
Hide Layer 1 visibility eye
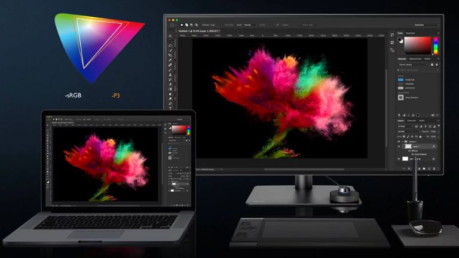point(399,146)
